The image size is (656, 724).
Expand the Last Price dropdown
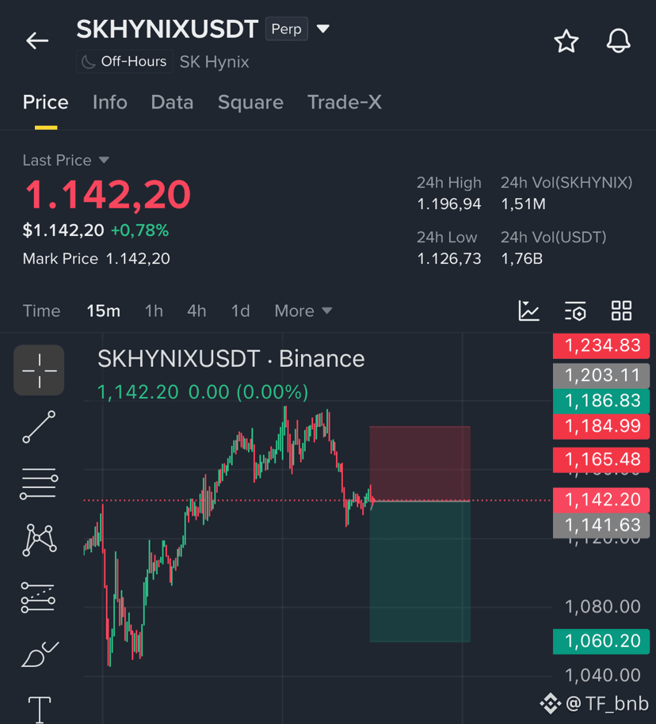point(66,160)
